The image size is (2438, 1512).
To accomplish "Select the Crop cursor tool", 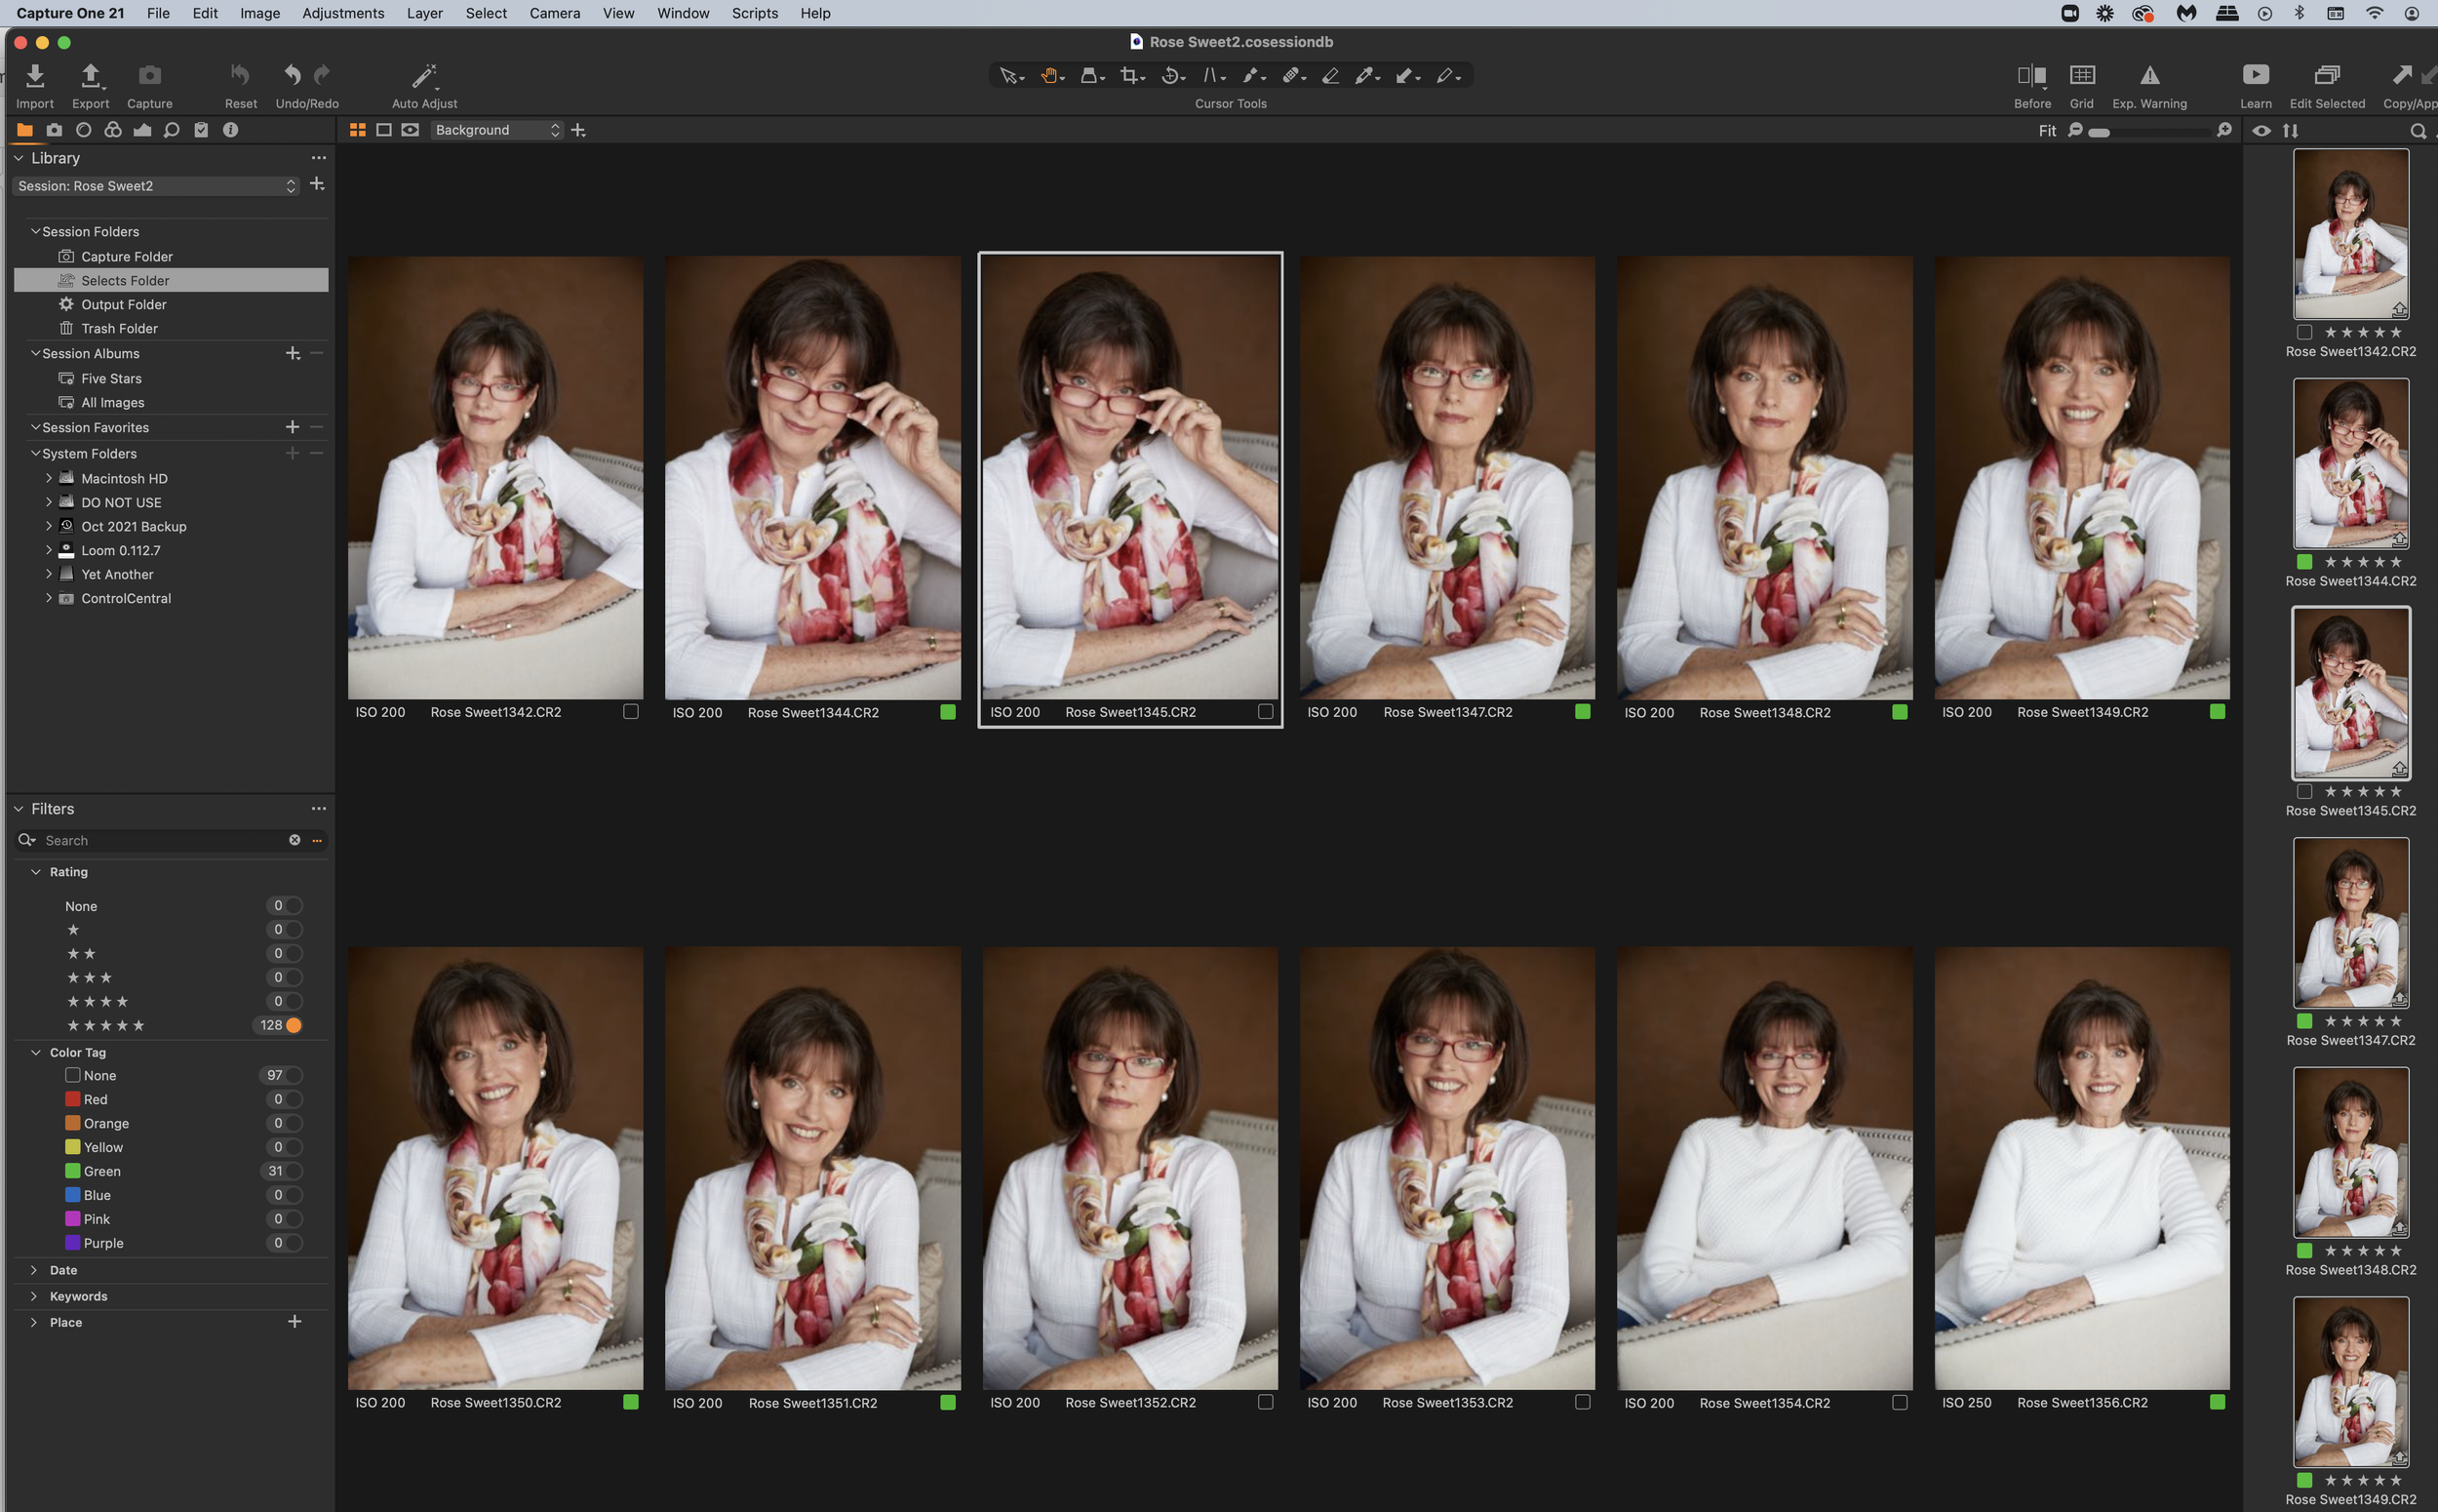I will pos(1130,76).
